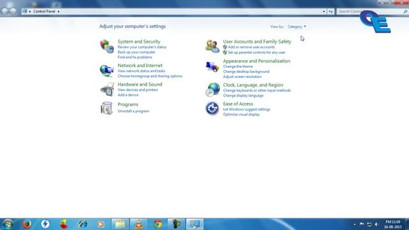The width and height of the screenshot is (409, 230).
Task: Click Change display language link
Action: tap(243, 96)
